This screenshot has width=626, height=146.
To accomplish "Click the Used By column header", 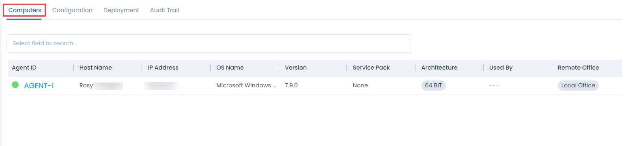I will pos(501,68).
